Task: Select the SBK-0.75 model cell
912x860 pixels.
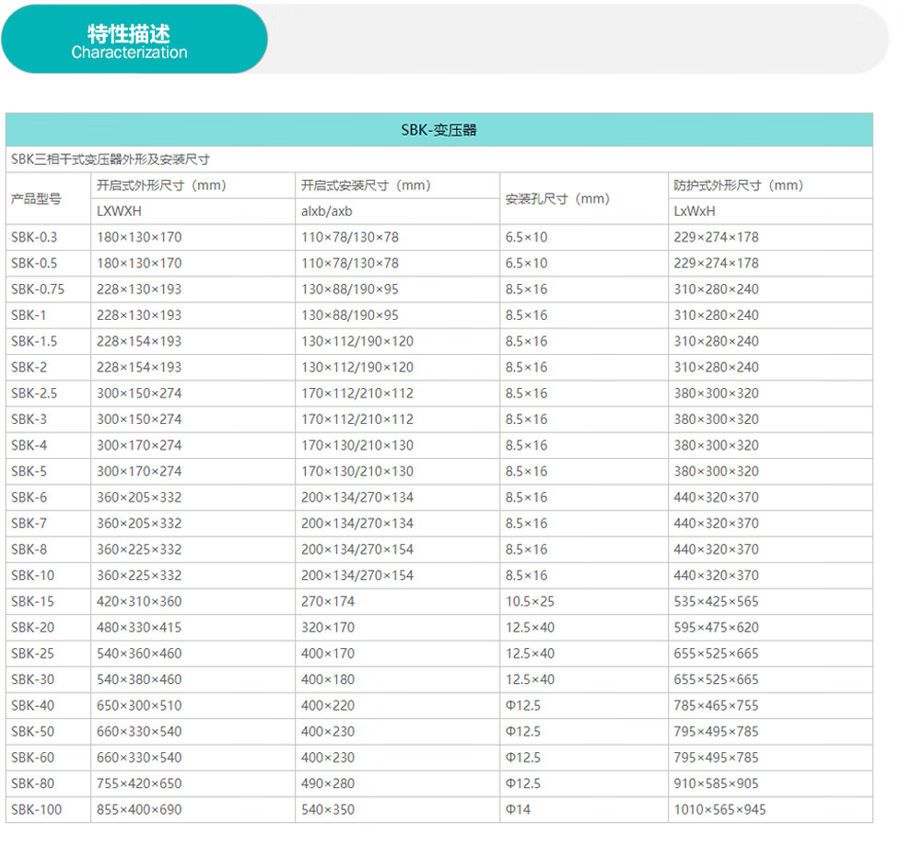Action: tap(38, 289)
